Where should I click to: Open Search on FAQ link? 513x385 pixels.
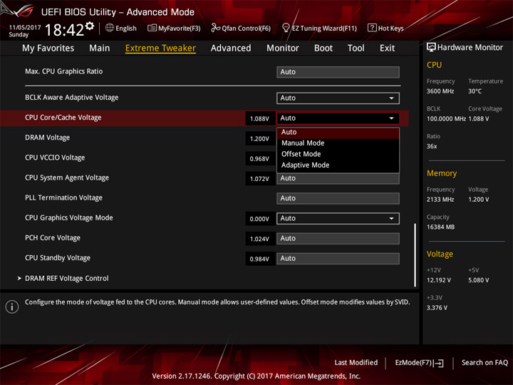click(x=485, y=363)
